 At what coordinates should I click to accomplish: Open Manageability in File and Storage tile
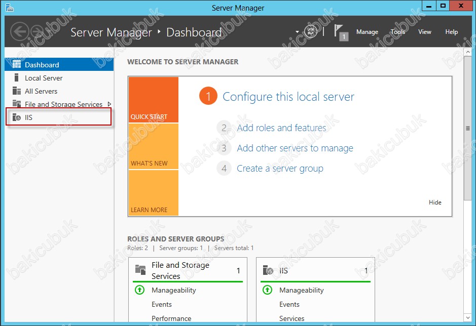click(x=174, y=290)
